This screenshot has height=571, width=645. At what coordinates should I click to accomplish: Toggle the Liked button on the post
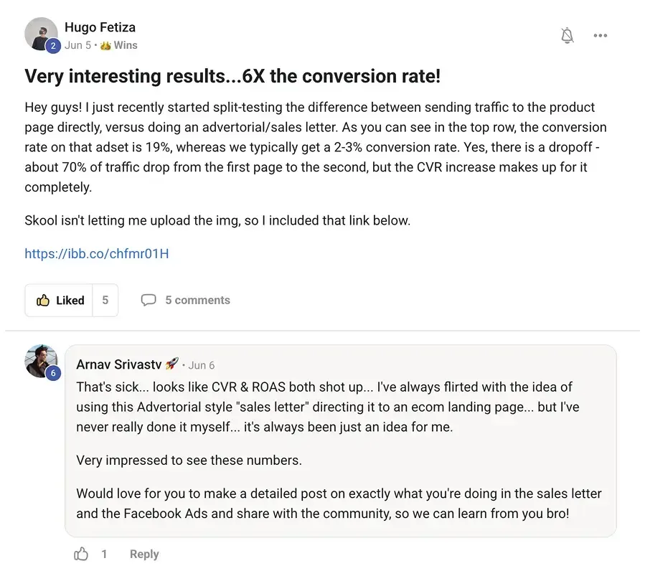pyautogui.click(x=60, y=300)
